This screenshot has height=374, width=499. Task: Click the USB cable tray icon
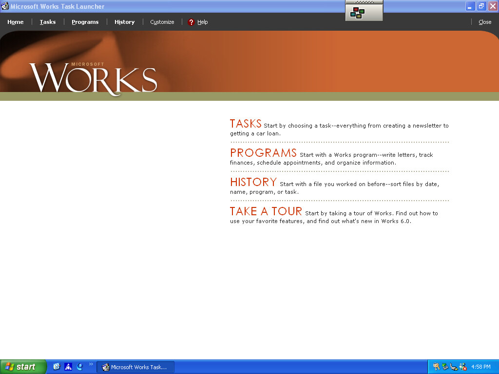coord(454,367)
